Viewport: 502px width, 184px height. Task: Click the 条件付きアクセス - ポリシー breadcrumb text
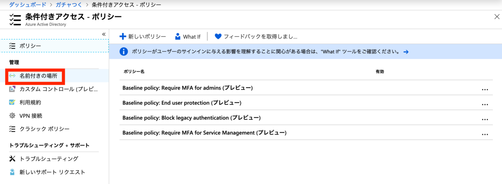(126, 5)
